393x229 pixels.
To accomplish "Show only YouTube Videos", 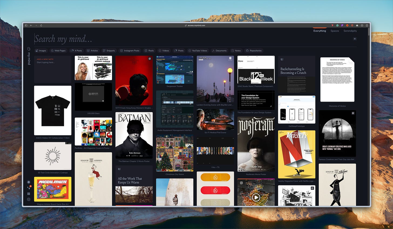I will tap(198, 51).
